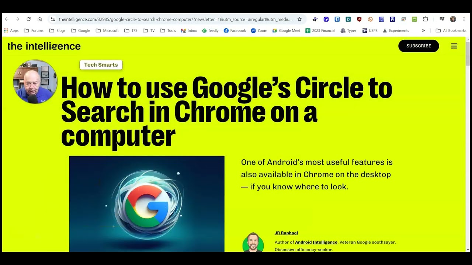The width and height of the screenshot is (472, 265).
Task: Open the Gmail Inbox bookmark
Action: pyautogui.click(x=189, y=31)
